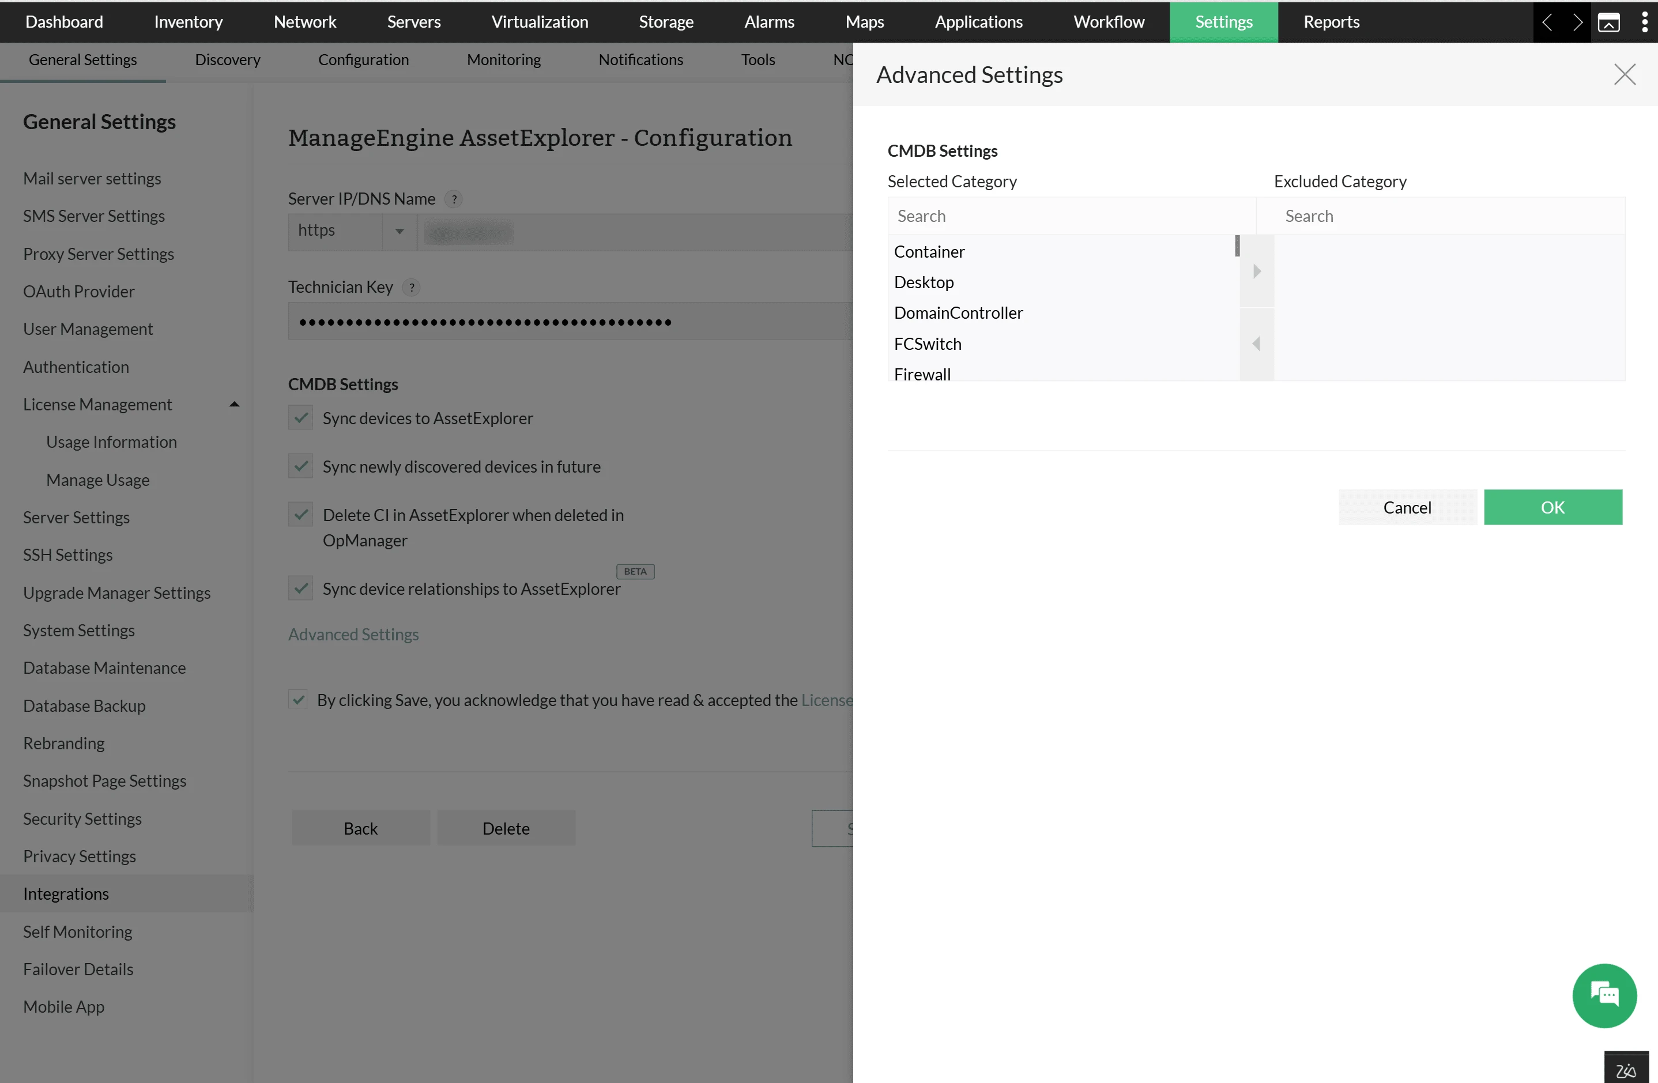Open the Maps menu
This screenshot has height=1083, width=1658.
tap(865, 21)
